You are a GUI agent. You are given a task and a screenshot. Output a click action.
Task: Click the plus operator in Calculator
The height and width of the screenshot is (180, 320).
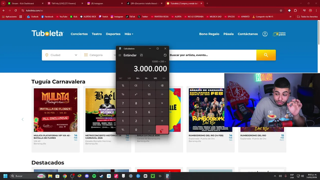point(162,121)
